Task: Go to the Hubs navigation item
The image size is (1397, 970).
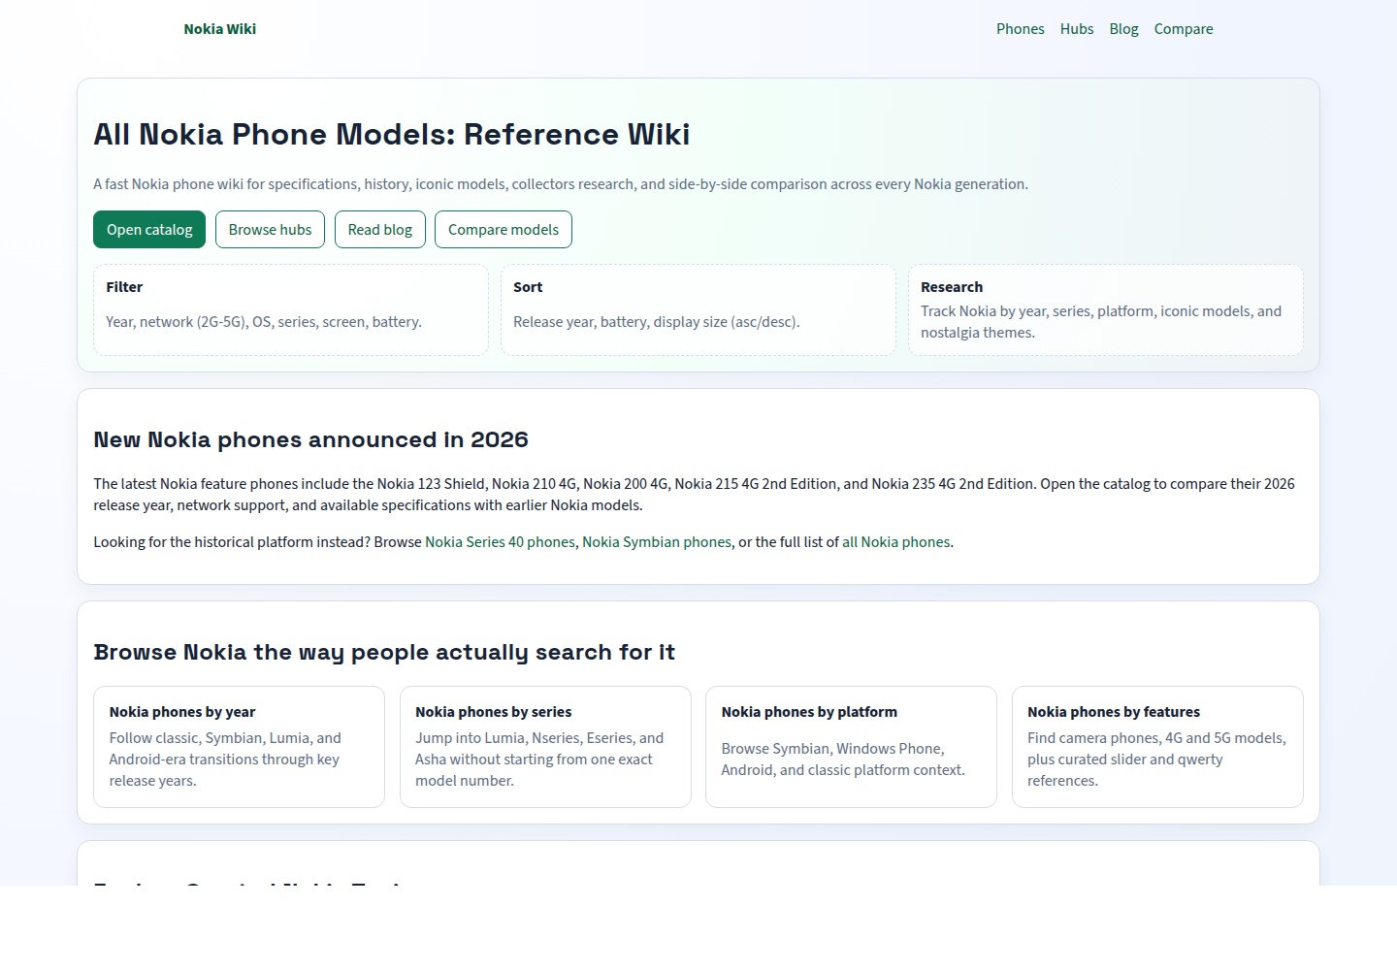Action: pos(1077,29)
